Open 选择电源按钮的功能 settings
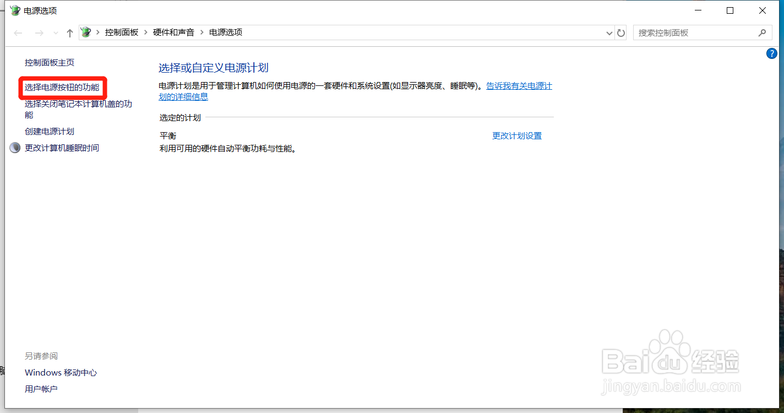 62,87
